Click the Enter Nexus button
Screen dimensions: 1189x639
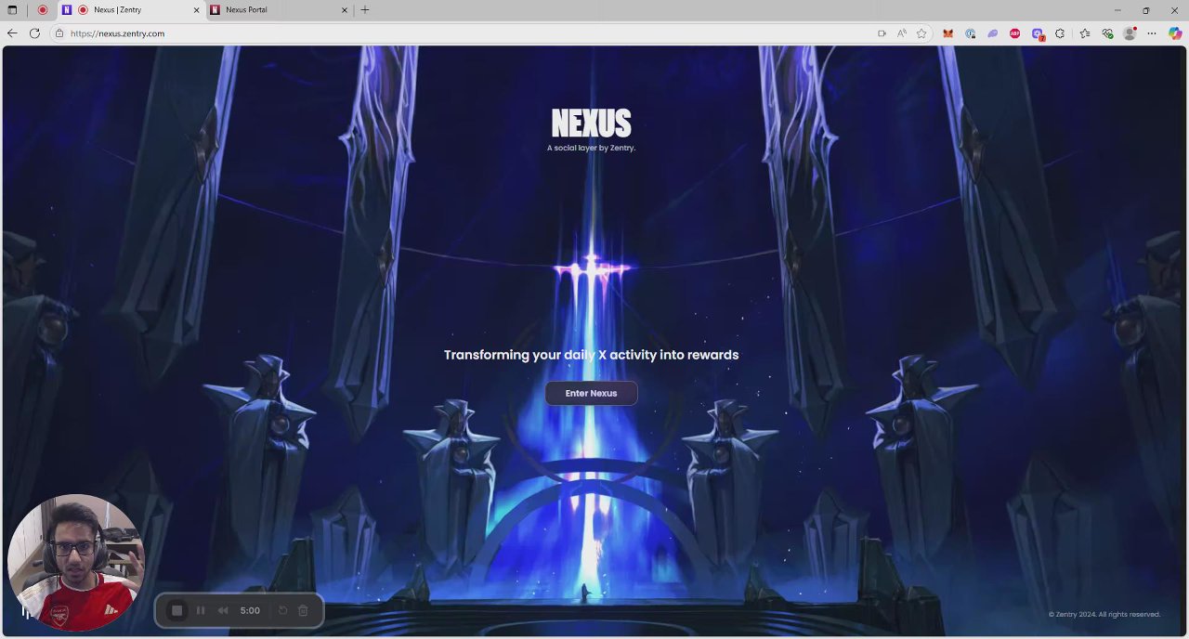tap(591, 393)
